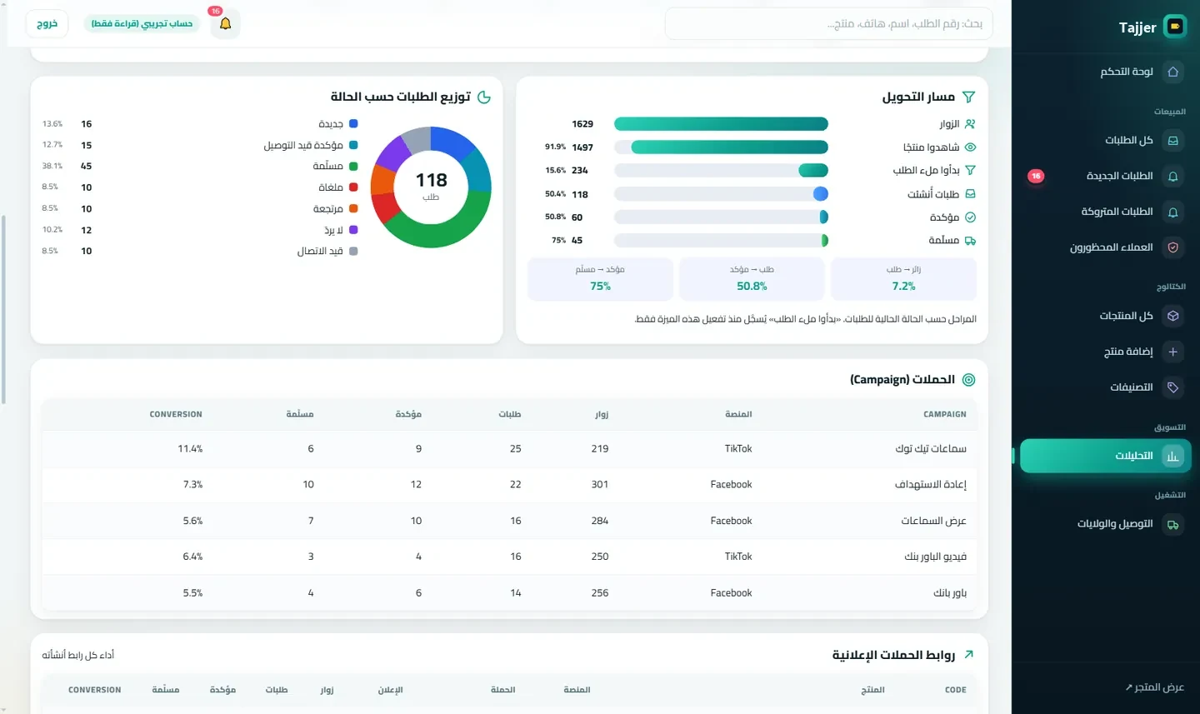1200x714 pixels.
Task: Click the campaign name إعادة الاستهداف
Action: [x=931, y=485]
